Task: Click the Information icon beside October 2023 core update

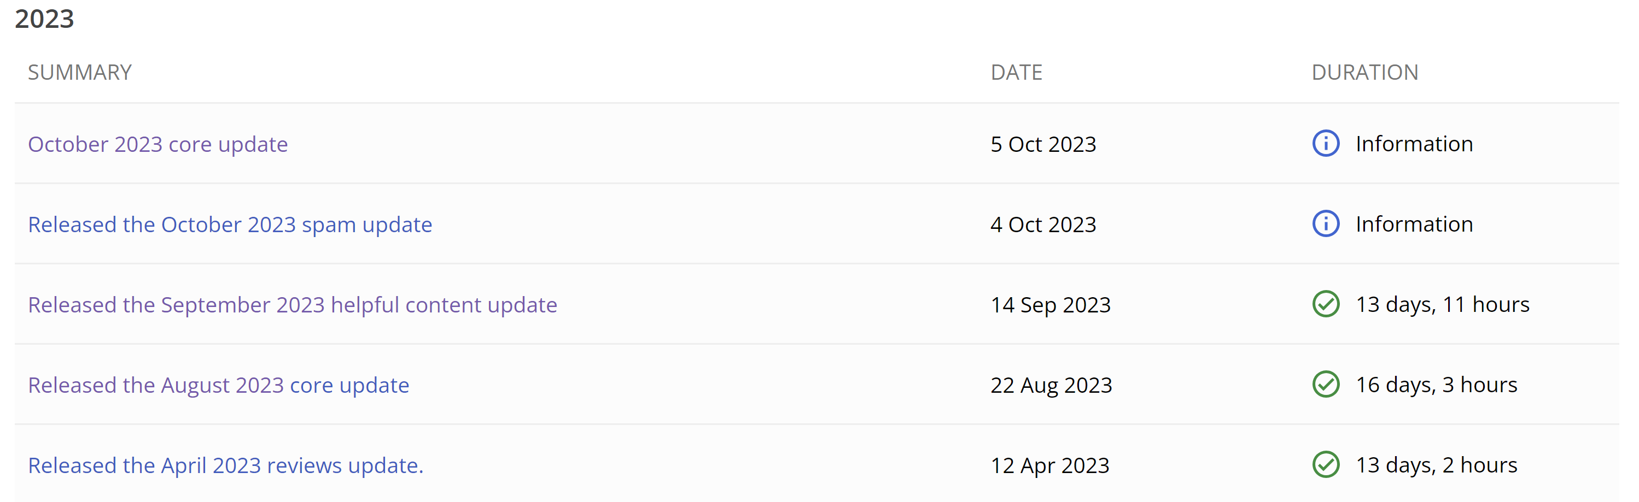Action: click(x=1326, y=144)
